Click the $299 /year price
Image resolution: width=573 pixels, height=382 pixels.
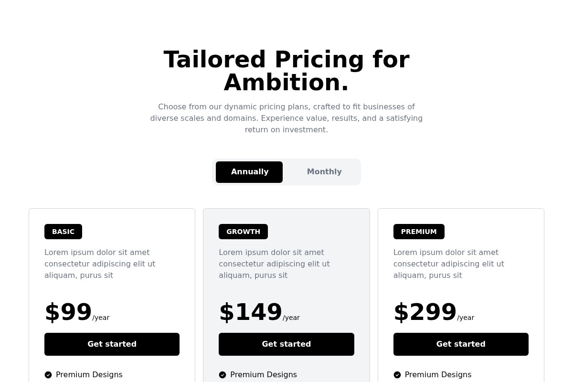(433, 313)
